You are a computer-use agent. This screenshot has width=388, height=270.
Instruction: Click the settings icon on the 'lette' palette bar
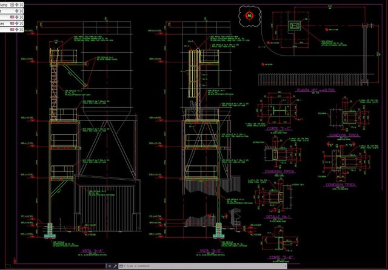click(12, 5)
